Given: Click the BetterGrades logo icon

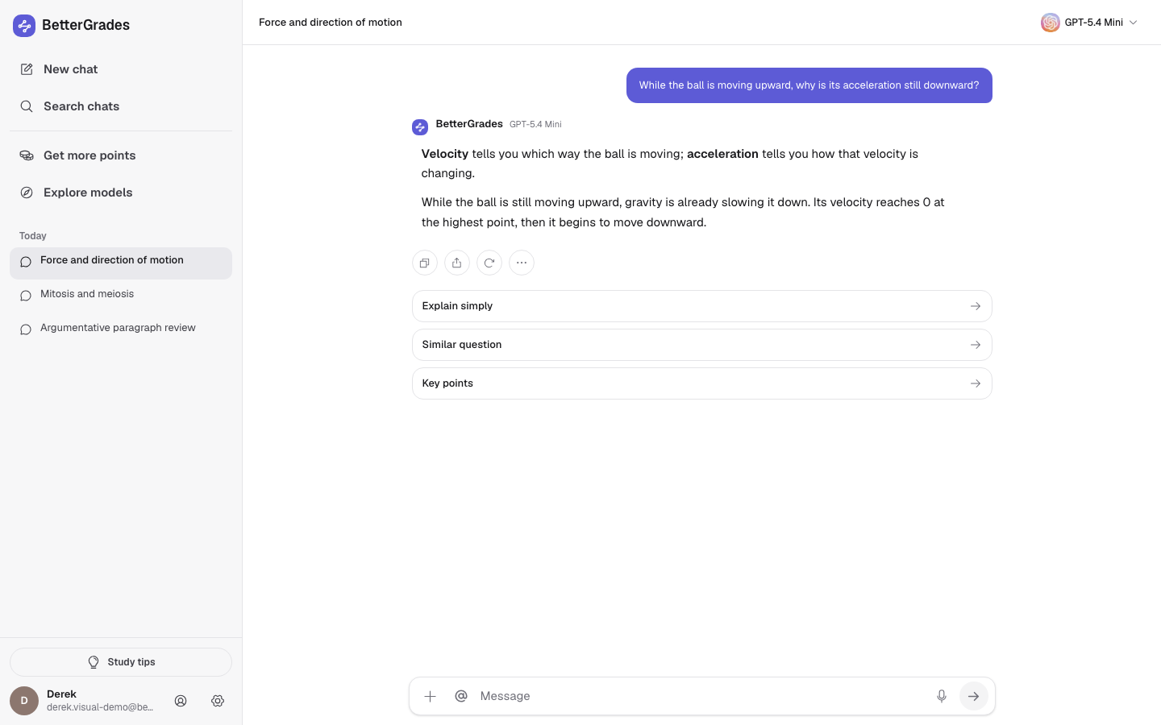Looking at the screenshot, I should 24,26.
